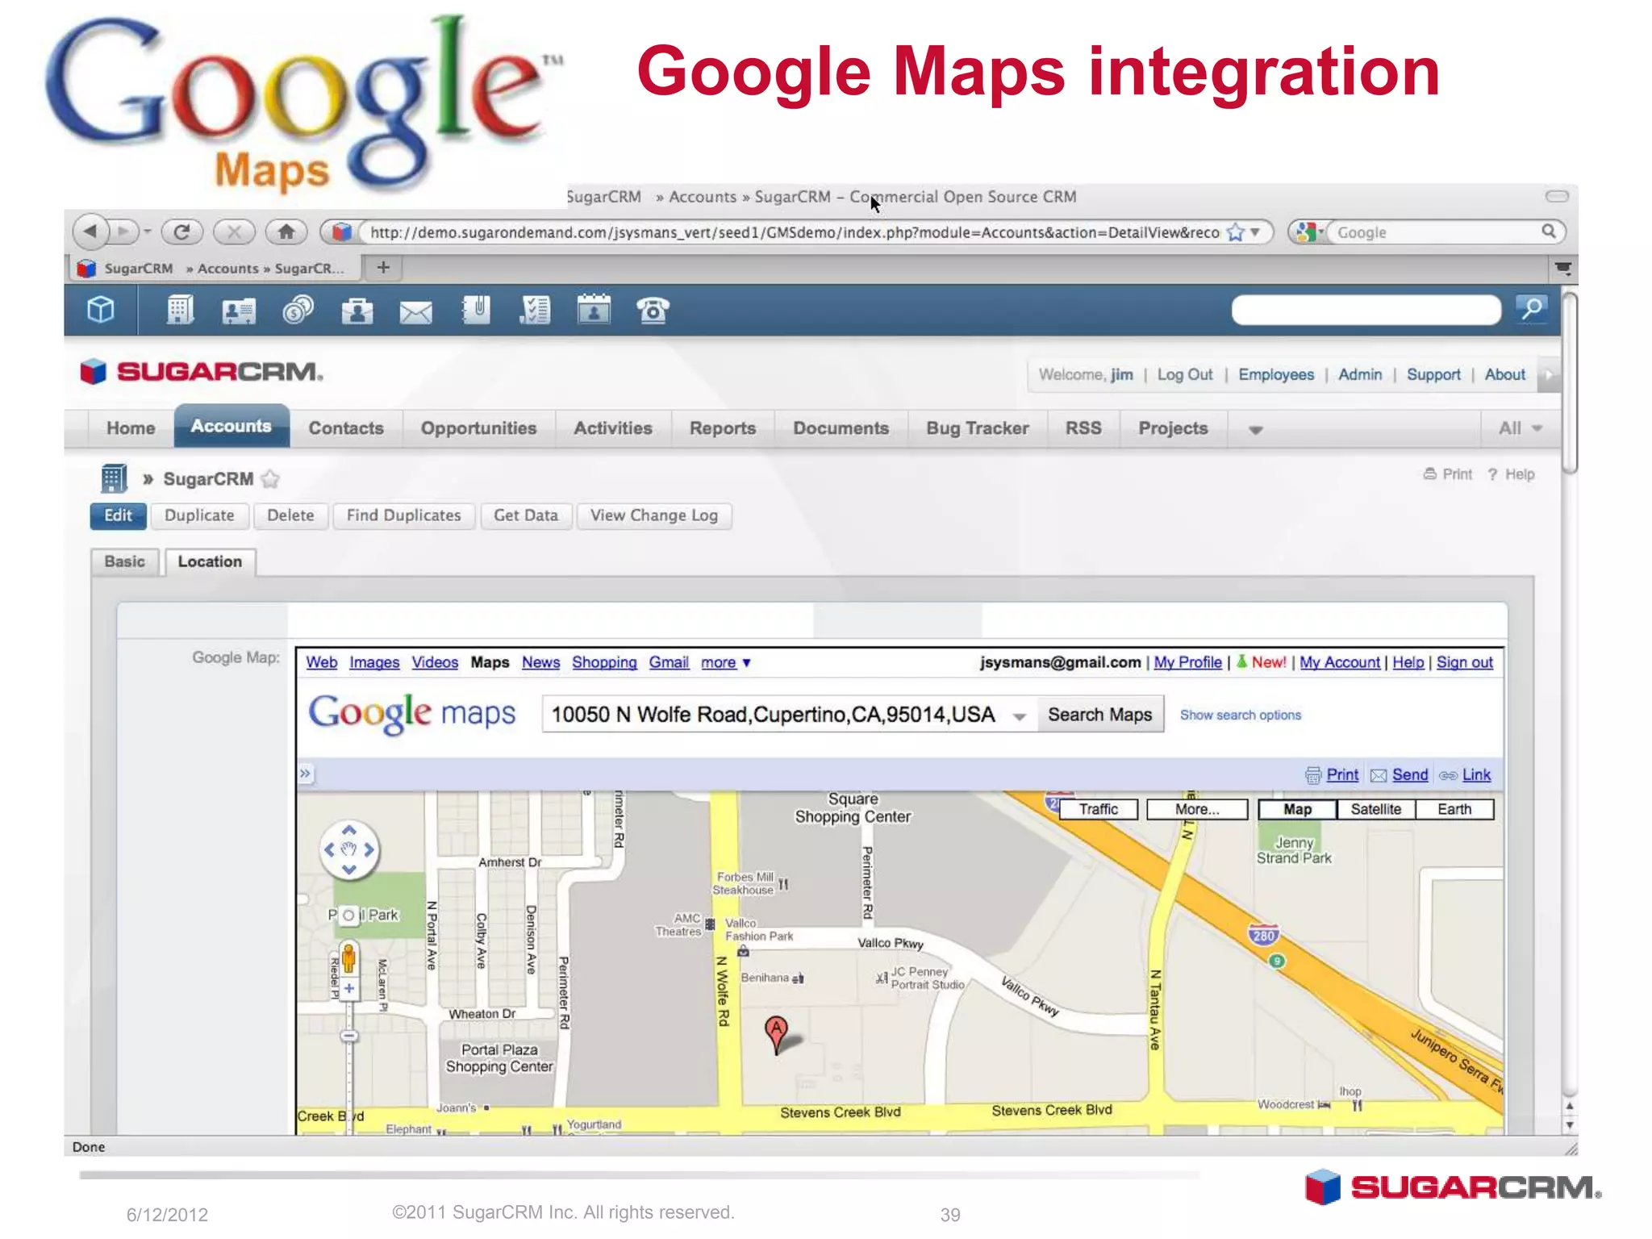Click the Find Duplicates button
1652x1239 pixels.
pyautogui.click(x=403, y=515)
